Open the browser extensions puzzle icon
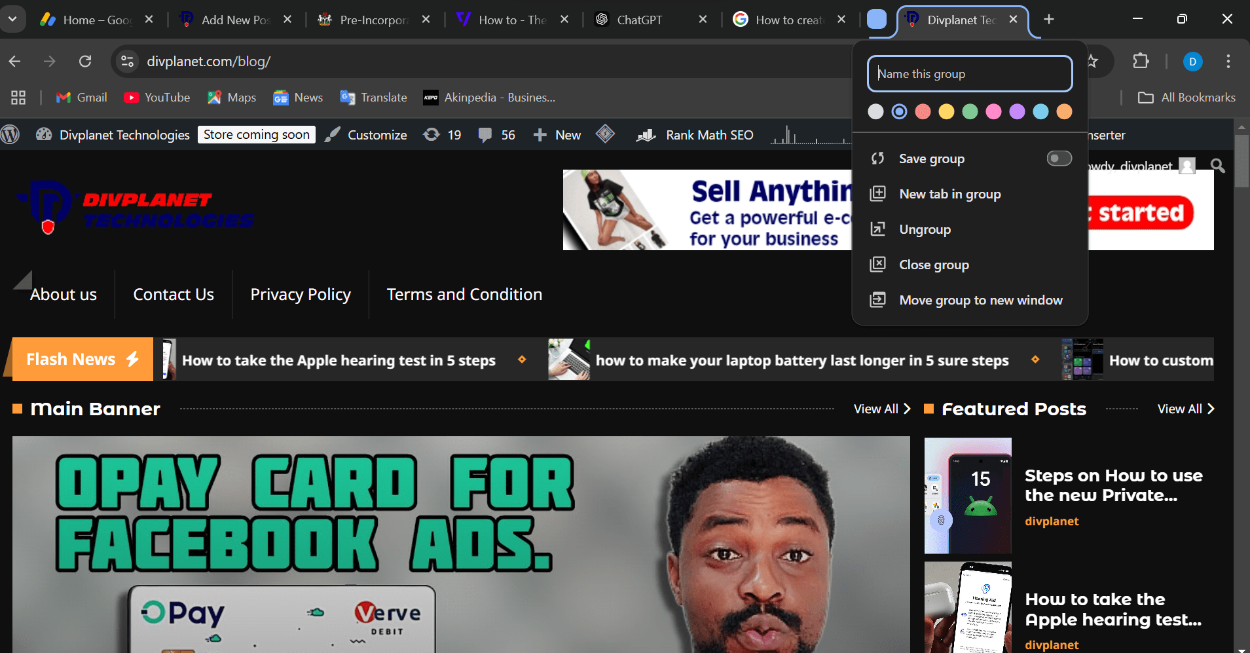This screenshot has width=1250, height=653. tap(1141, 61)
